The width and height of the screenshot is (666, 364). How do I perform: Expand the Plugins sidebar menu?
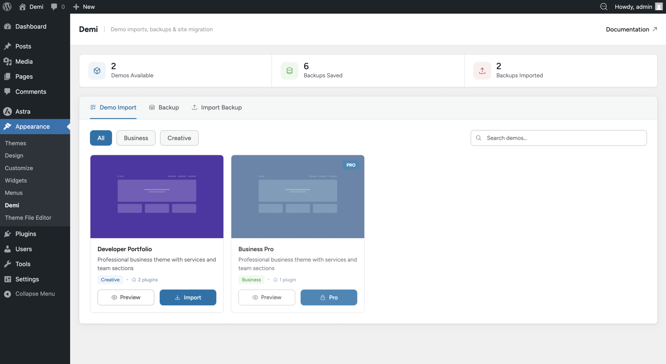[x=25, y=234]
